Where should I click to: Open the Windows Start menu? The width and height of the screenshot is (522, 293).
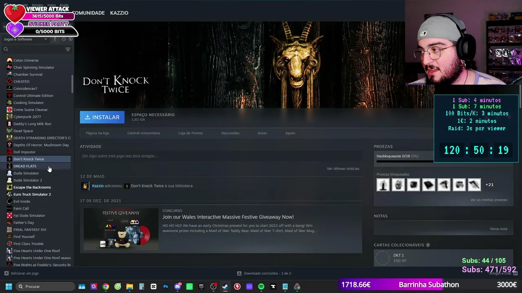tap(8, 286)
